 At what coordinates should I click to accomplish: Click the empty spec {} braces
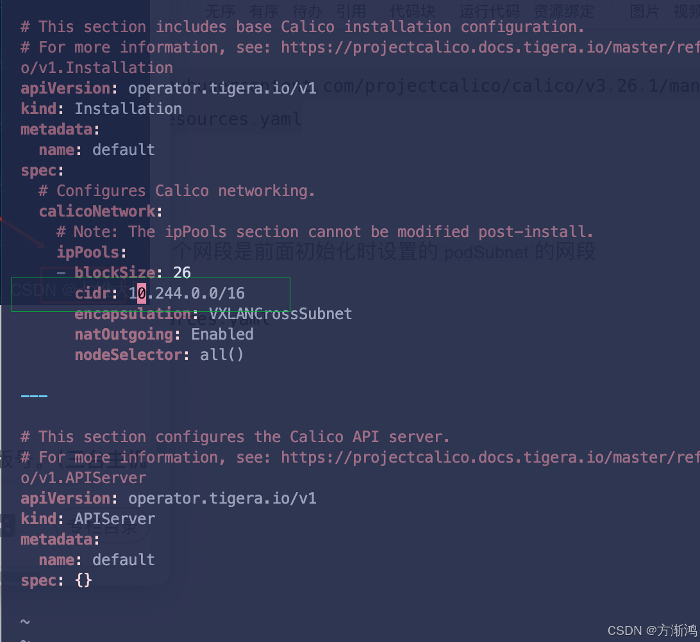pos(83,580)
